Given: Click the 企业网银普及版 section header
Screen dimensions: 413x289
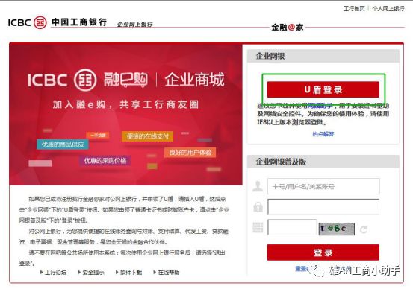Looking at the screenshot, I should (x=323, y=162).
